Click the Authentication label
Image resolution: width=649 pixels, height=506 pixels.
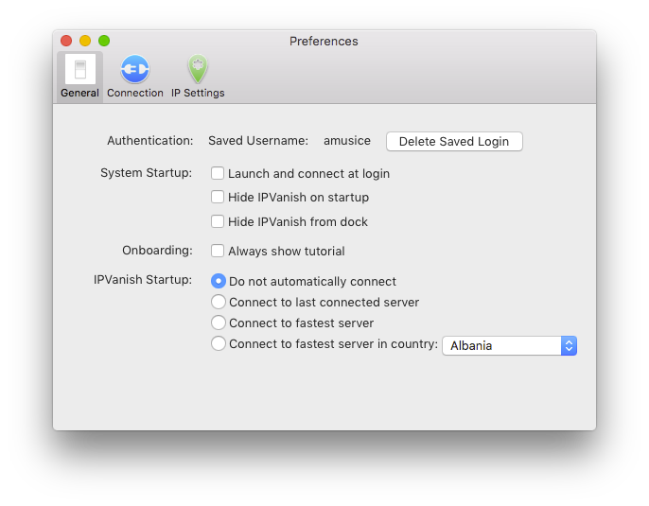pos(150,141)
